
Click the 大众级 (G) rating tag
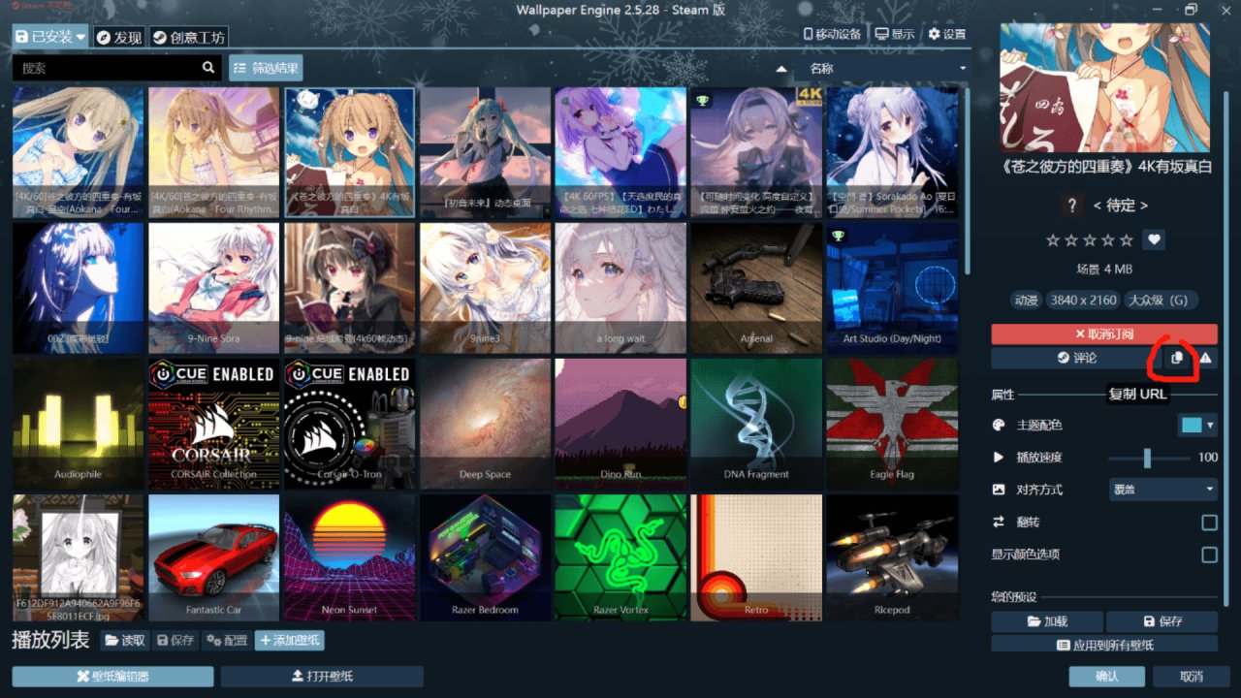tap(1161, 301)
